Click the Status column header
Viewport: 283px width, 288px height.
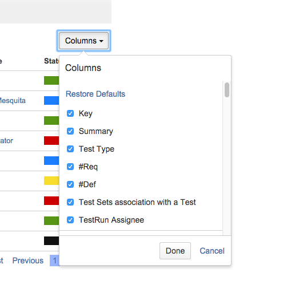(51, 61)
